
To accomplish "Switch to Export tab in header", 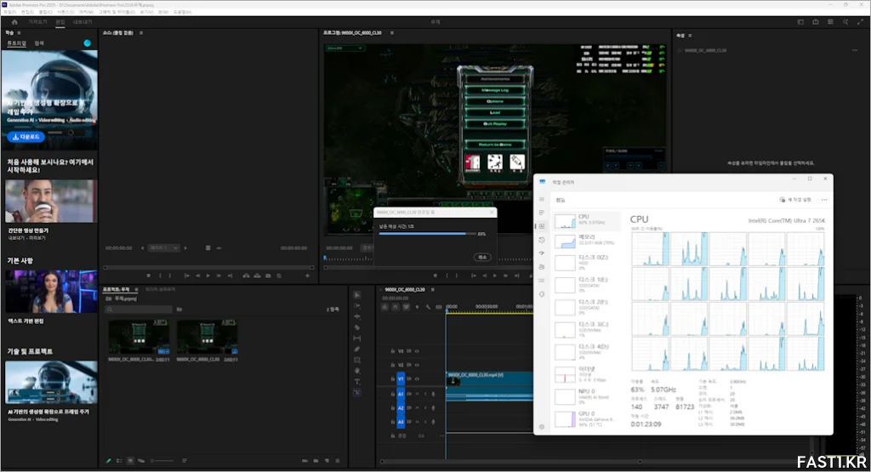I will (83, 22).
